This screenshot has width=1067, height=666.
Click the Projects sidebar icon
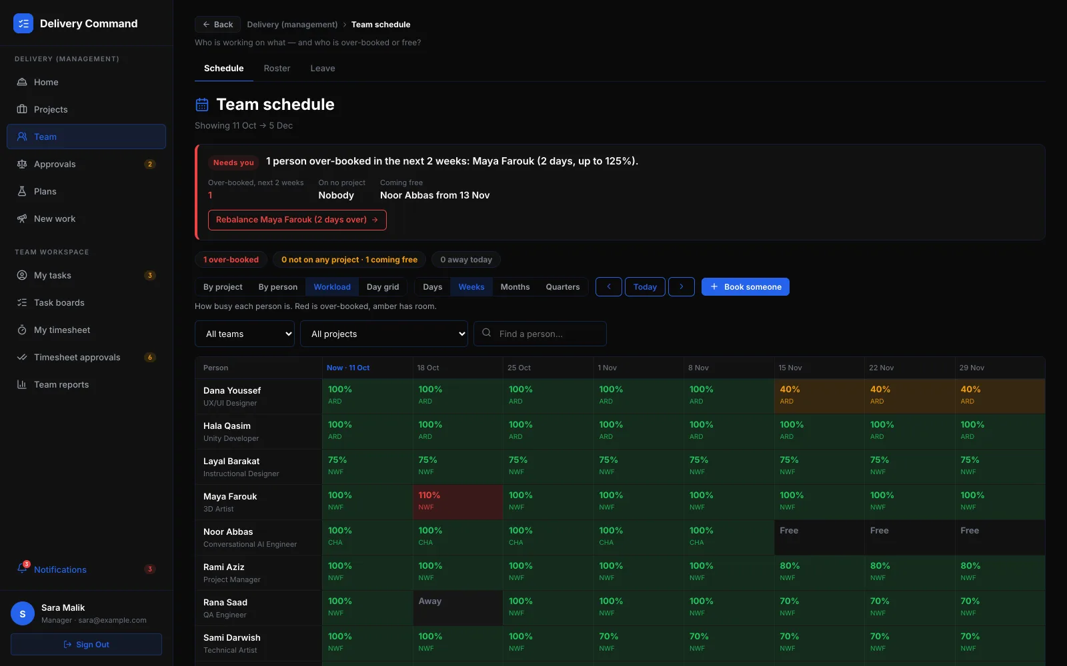(22, 109)
